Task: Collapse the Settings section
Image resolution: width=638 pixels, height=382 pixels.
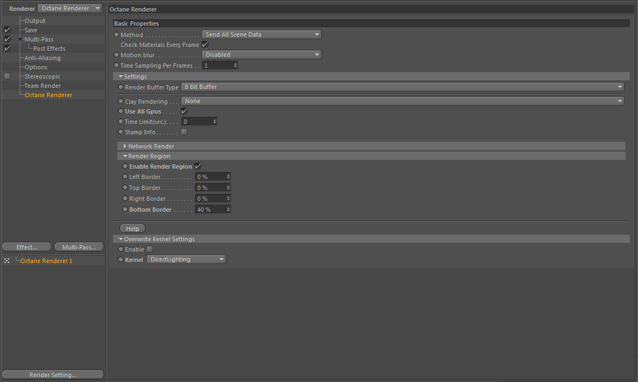Action: 121,76
